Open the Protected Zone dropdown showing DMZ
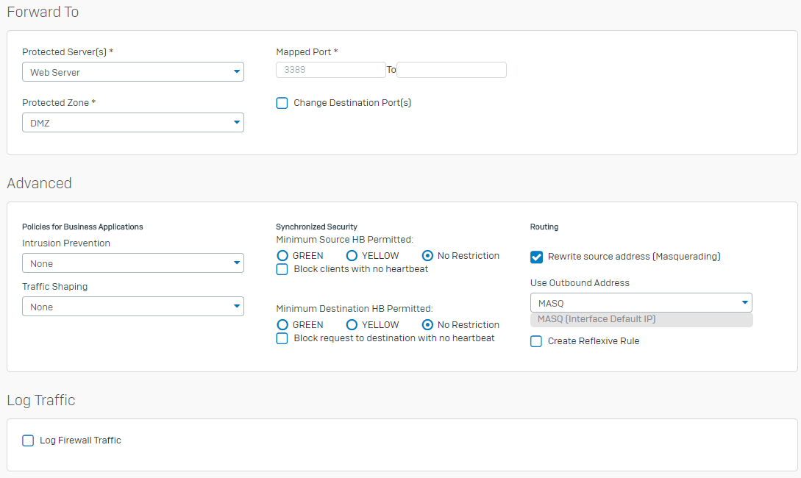 (x=133, y=123)
